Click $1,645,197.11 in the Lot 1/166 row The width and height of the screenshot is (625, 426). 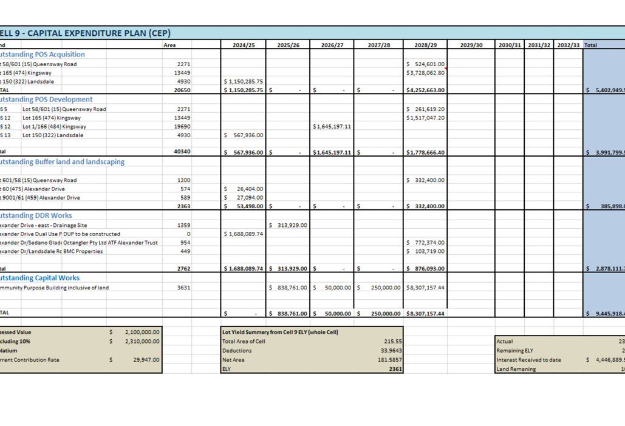(332, 127)
